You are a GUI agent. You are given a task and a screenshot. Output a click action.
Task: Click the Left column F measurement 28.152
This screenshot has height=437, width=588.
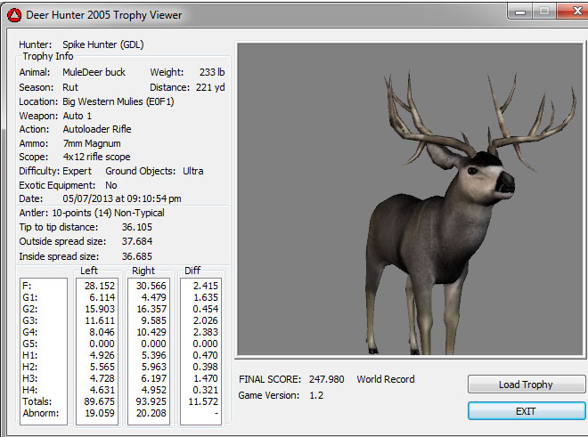tap(100, 286)
